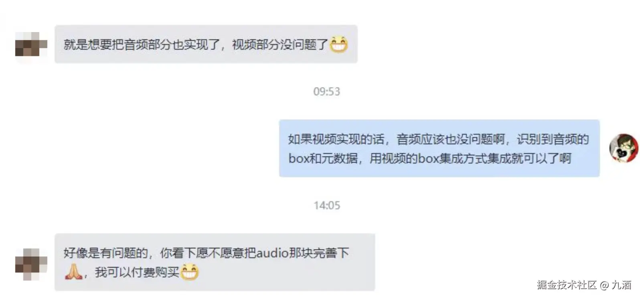Select the grinning emoji after 付费购买
This screenshot has height=299, width=640.
pyautogui.click(x=189, y=272)
